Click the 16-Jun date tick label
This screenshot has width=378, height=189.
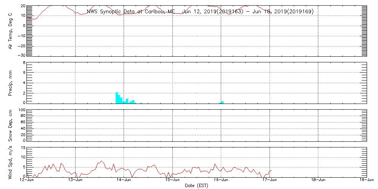[221, 180]
